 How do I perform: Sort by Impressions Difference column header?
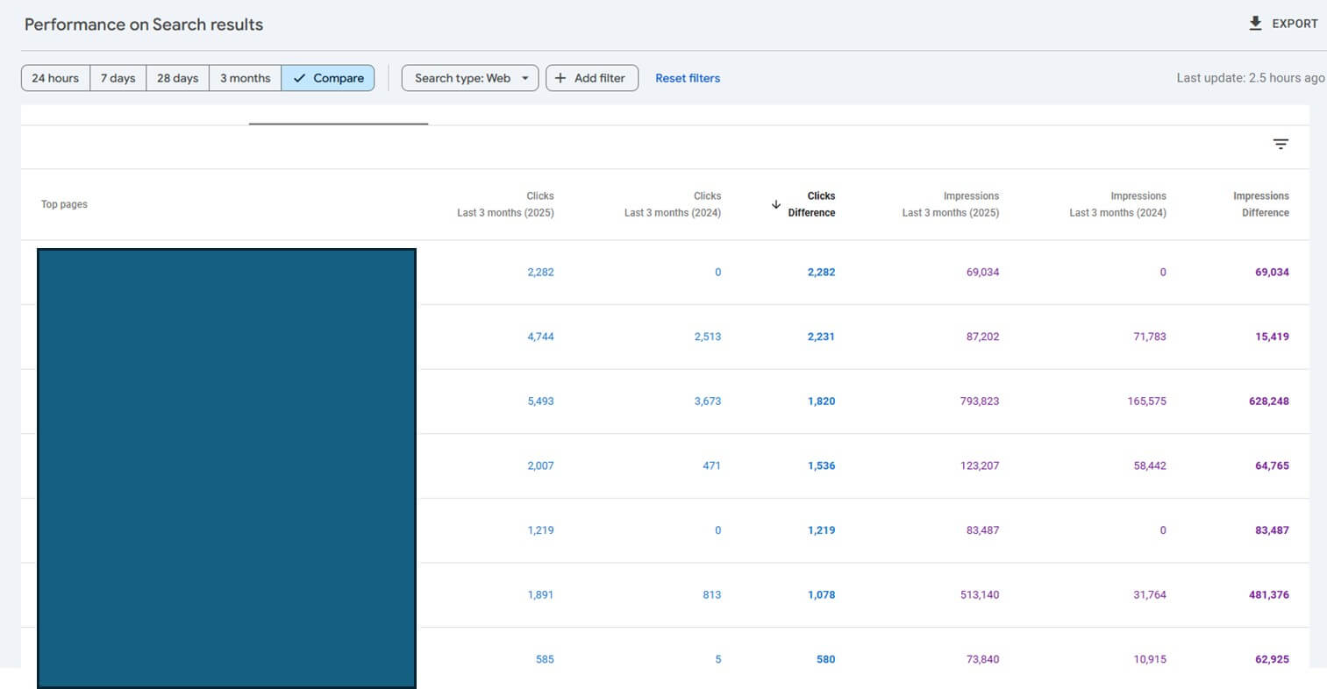pos(1261,204)
